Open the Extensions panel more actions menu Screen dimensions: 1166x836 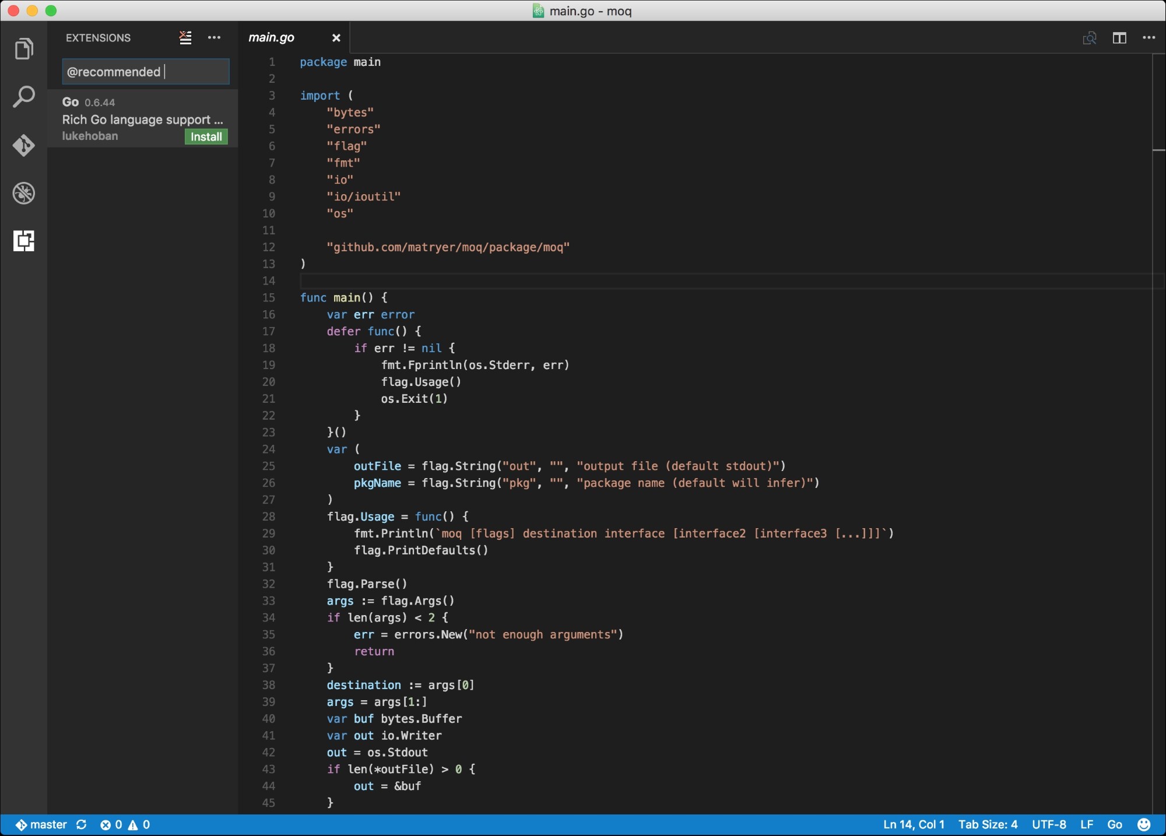pyautogui.click(x=214, y=38)
